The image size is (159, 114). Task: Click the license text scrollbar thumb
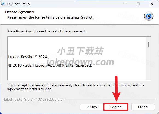(x=148, y=44)
